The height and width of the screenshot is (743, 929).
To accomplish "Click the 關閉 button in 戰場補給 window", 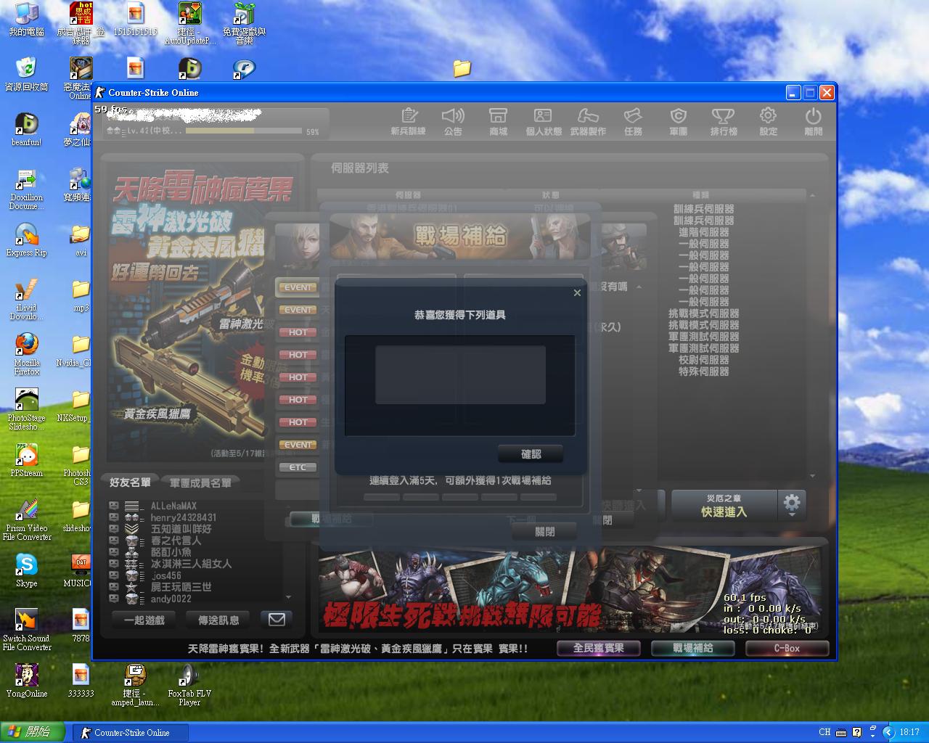I will [x=544, y=532].
